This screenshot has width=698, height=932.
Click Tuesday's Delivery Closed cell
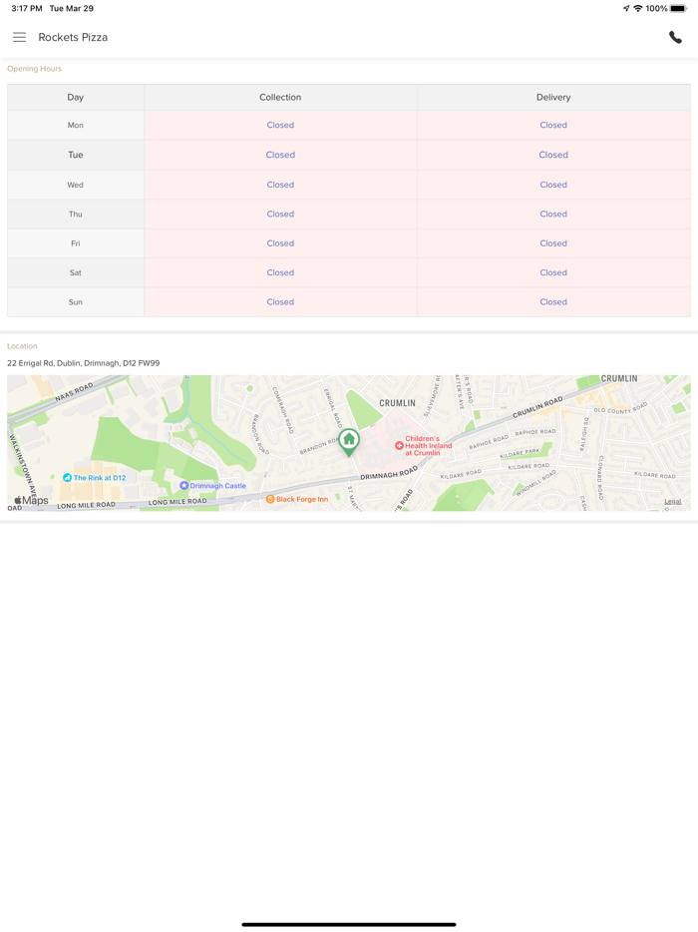[553, 155]
